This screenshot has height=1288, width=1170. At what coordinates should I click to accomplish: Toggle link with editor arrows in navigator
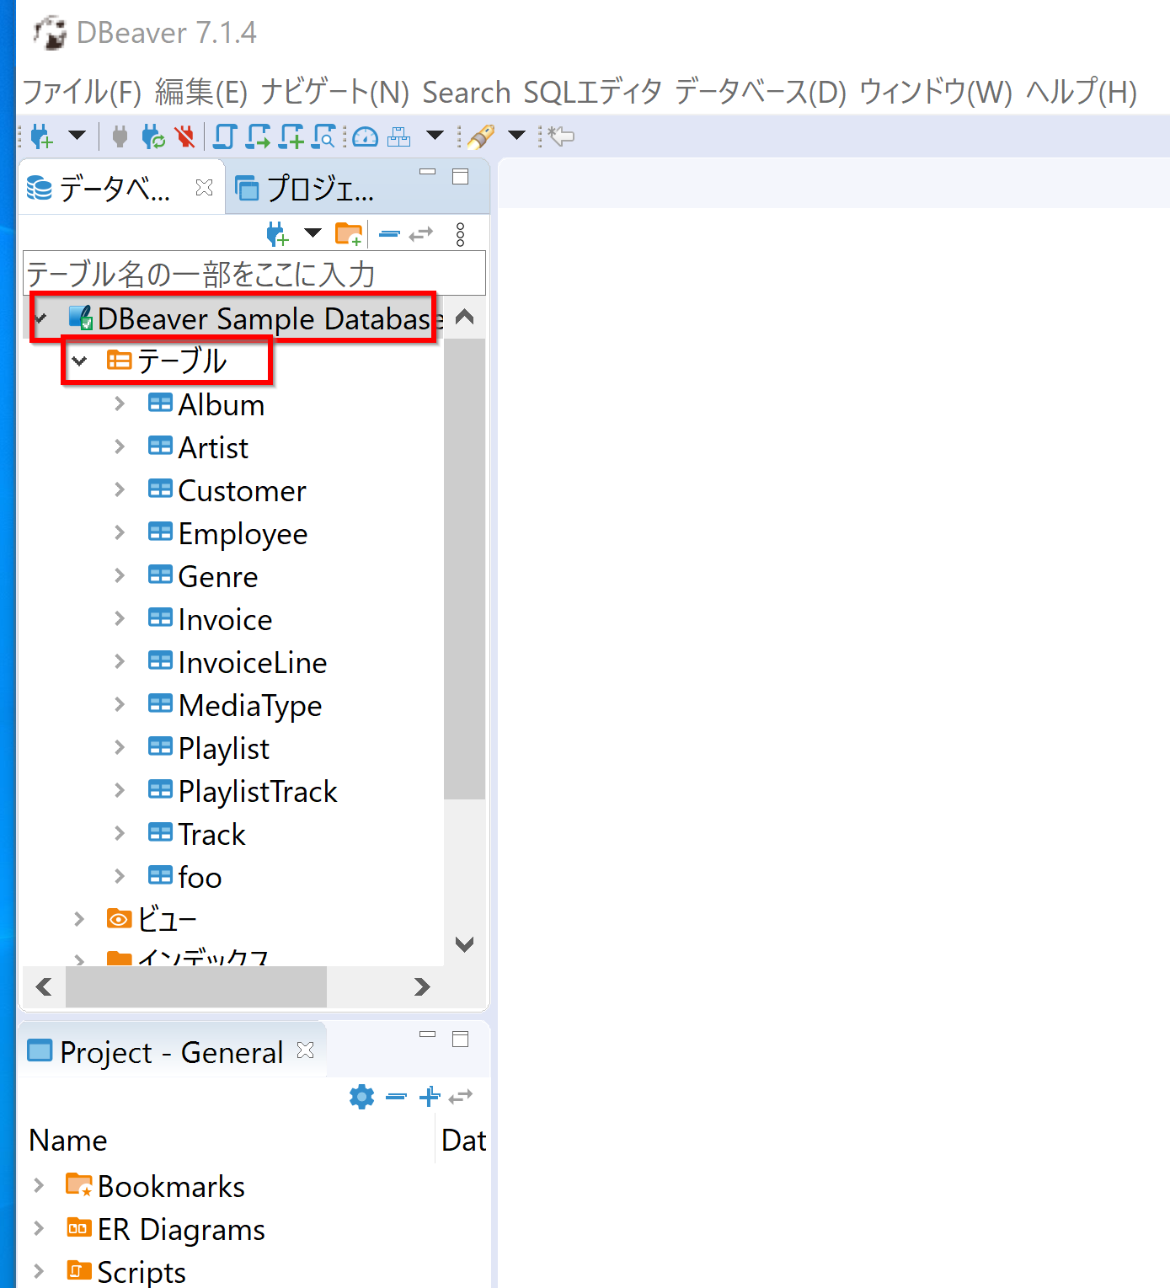coord(420,233)
